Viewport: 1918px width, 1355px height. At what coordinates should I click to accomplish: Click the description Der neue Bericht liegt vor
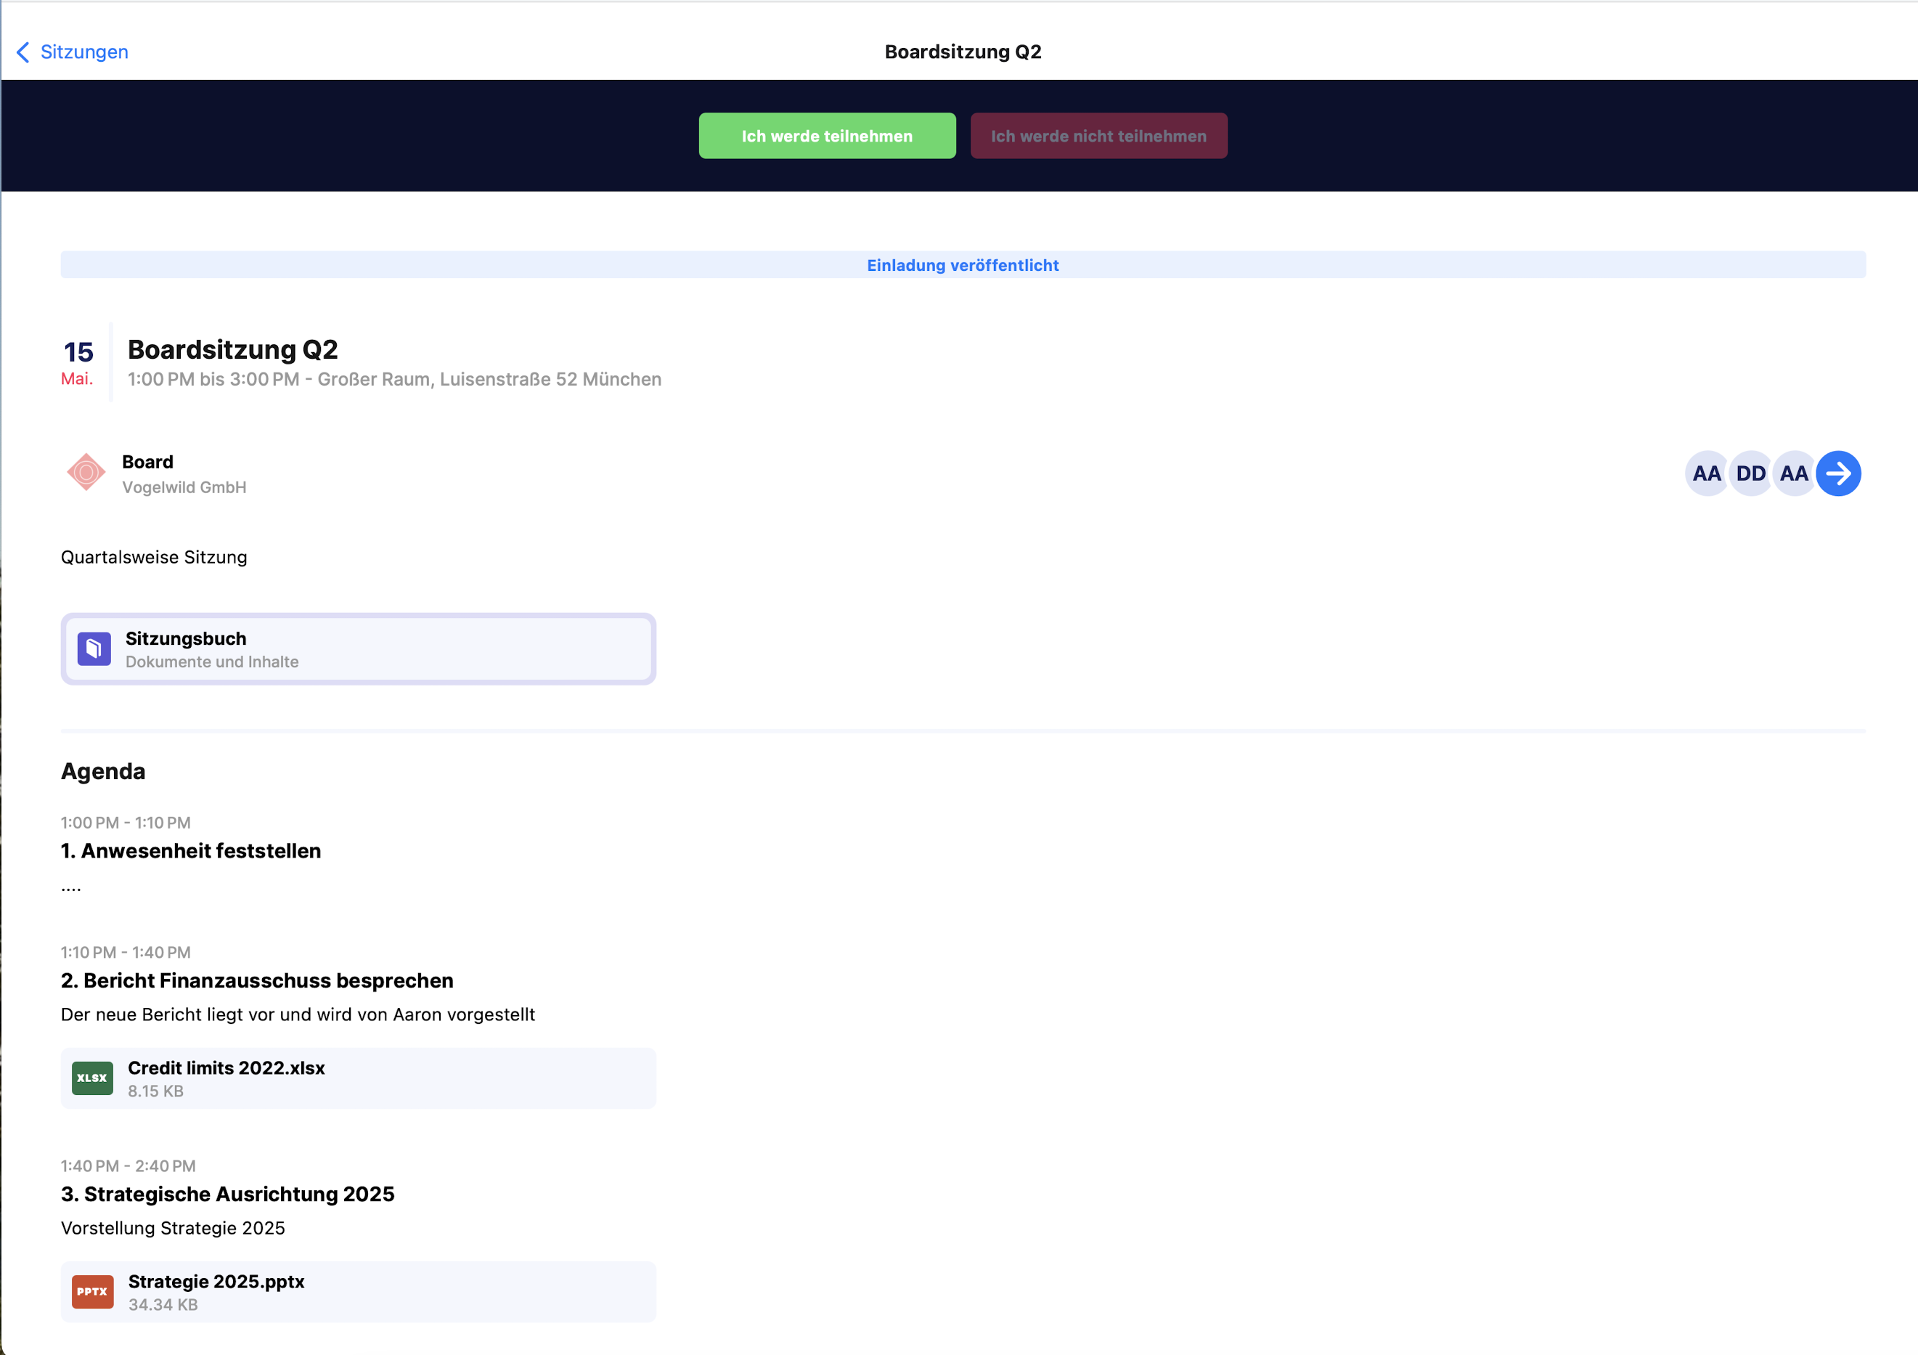click(298, 1014)
